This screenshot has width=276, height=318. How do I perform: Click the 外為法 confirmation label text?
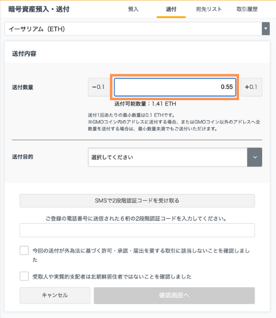[x=141, y=255]
